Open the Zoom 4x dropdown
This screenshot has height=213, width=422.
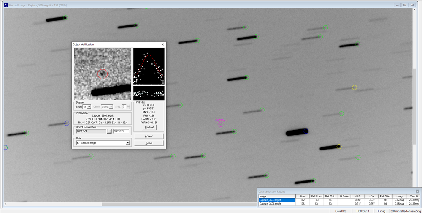tap(89, 107)
